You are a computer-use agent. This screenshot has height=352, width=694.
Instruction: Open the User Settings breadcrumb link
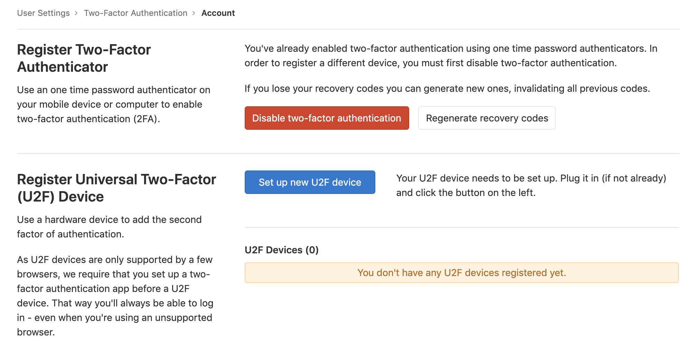point(43,13)
